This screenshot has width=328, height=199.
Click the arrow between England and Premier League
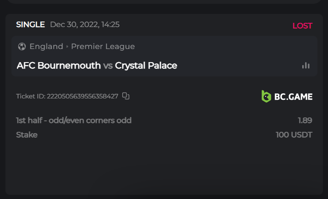coord(67,46)
